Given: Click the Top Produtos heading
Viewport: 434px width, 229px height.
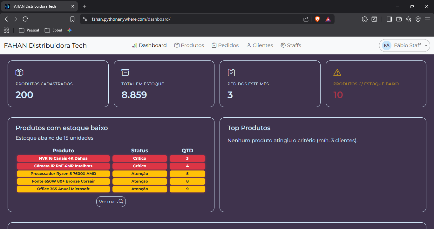Looking at the screenshot, I should coord(249,128).
